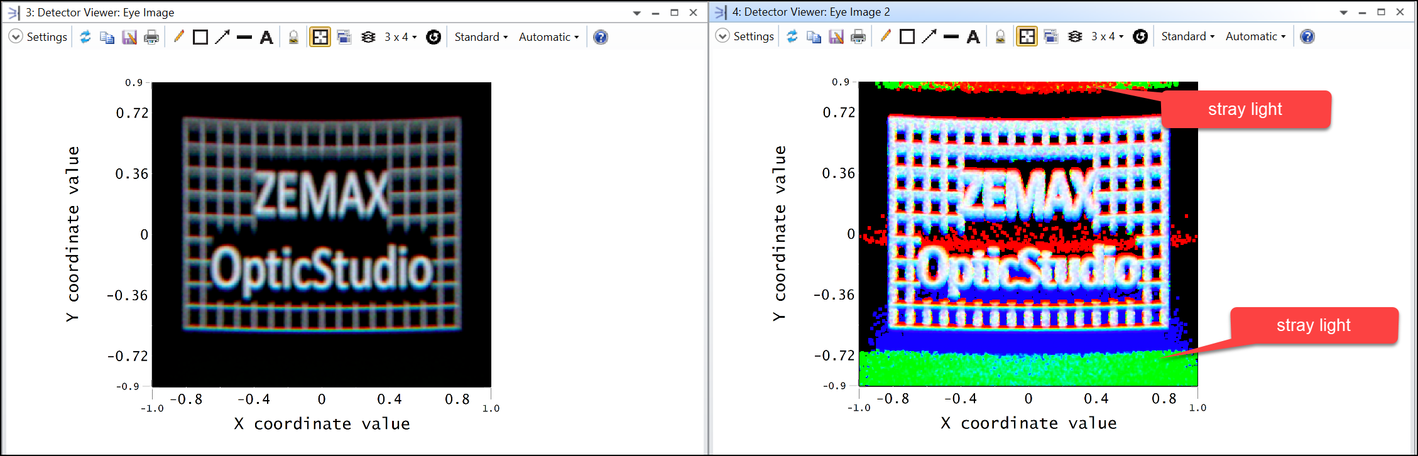Click the title bar logo of Eye Image 2 window
Viewport: 1418px width, 456px height.
720,12
